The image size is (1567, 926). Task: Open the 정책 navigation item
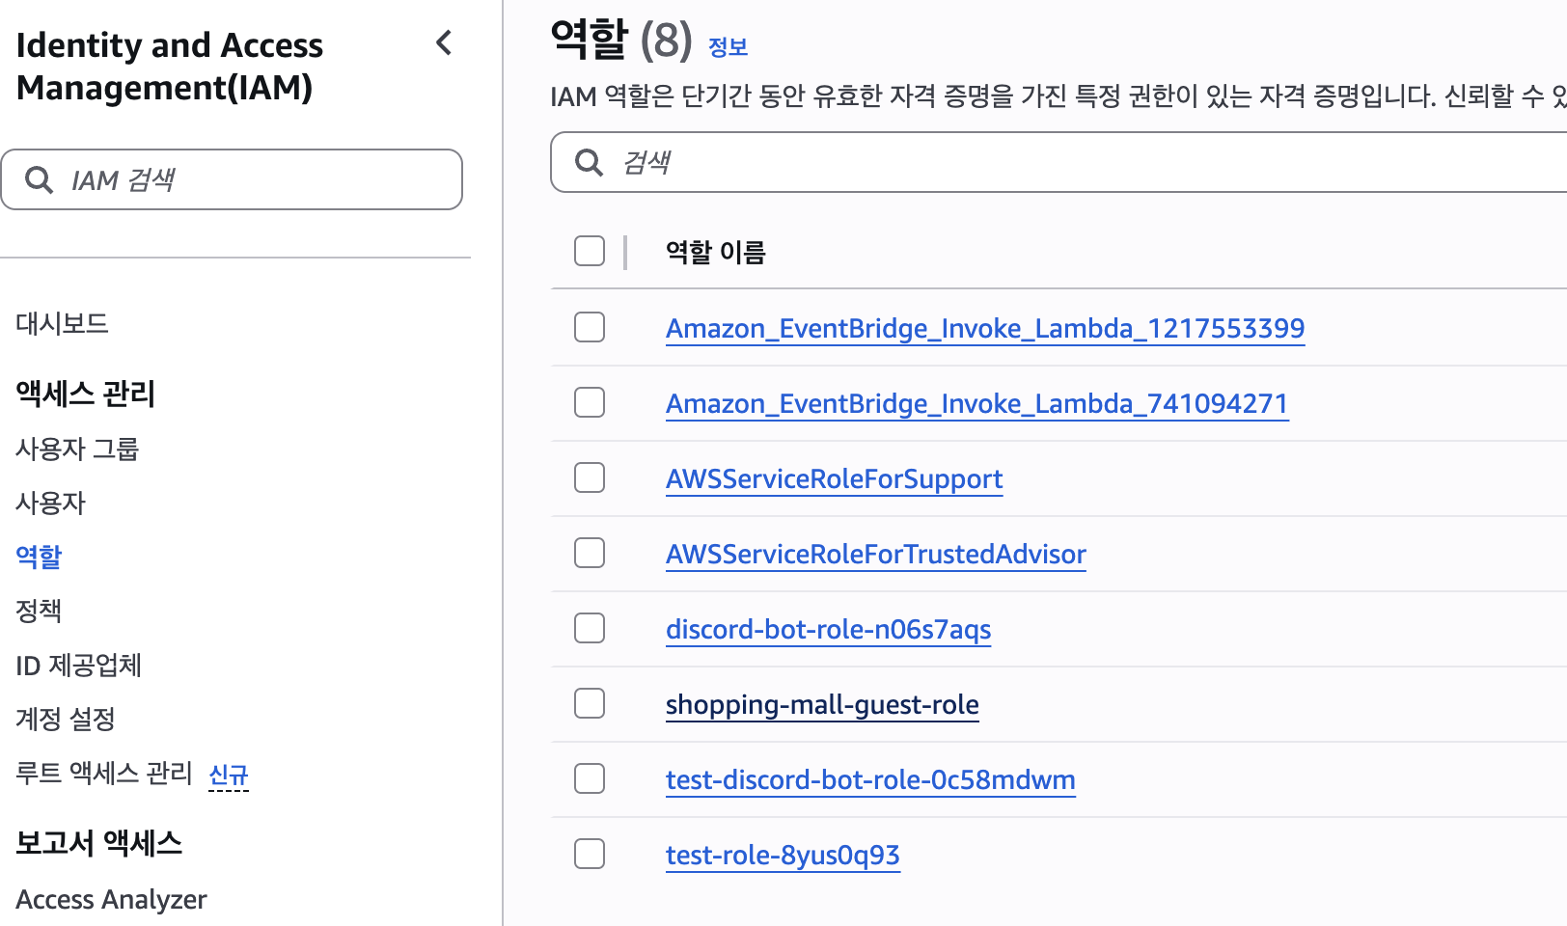pyautogui.click(x=39, y=611)
